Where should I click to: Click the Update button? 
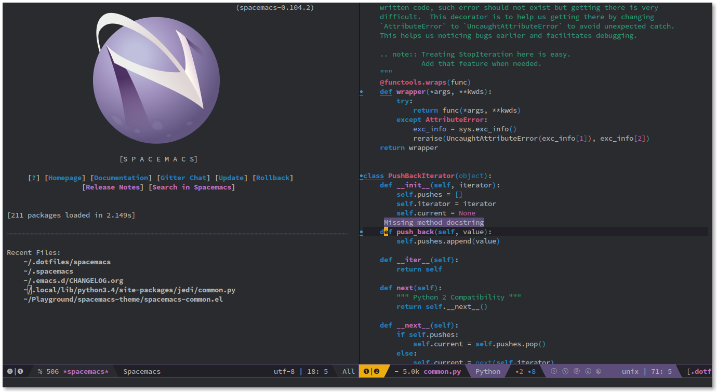pos(231,177)
